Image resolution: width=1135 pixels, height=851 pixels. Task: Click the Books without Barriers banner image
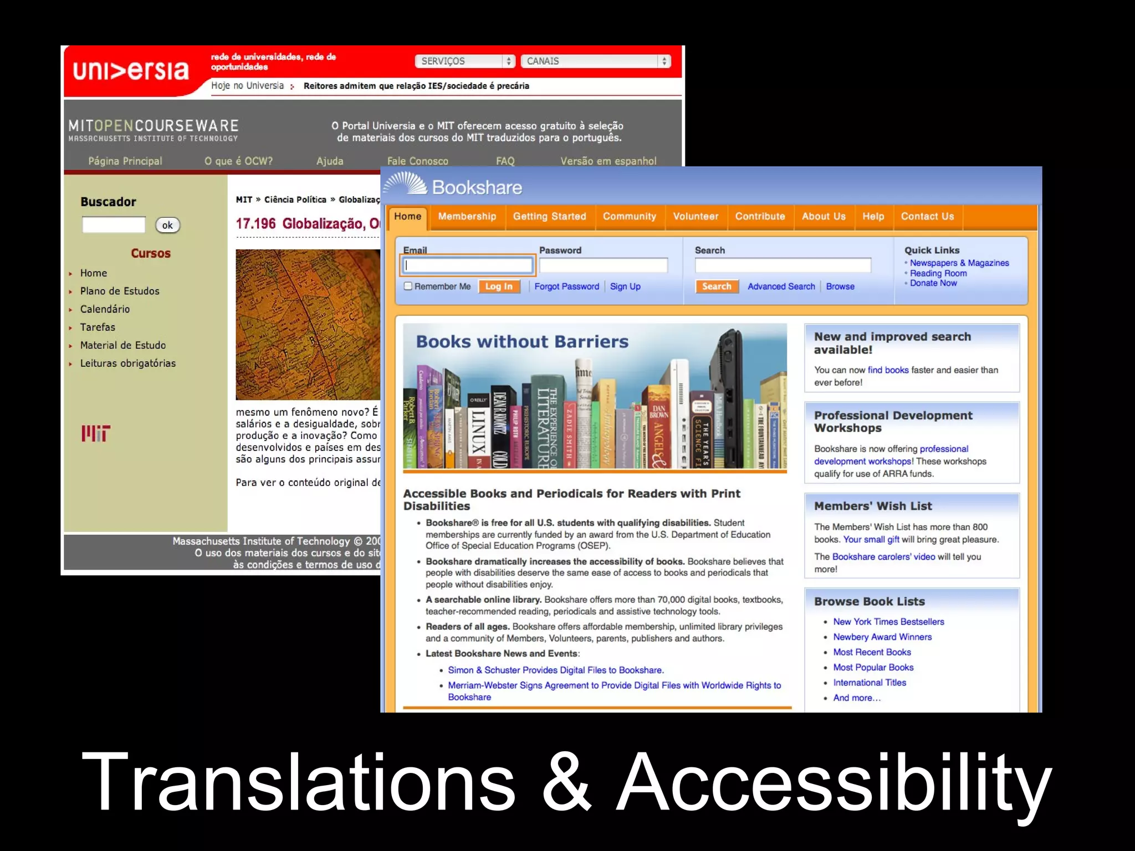pos(594,397)
